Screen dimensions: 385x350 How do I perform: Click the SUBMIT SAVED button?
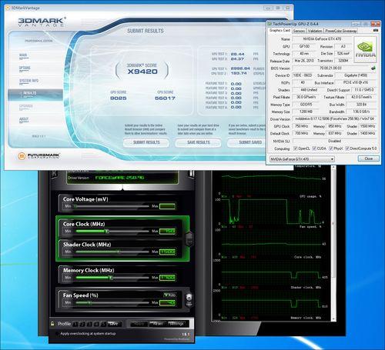pos(247,142)
